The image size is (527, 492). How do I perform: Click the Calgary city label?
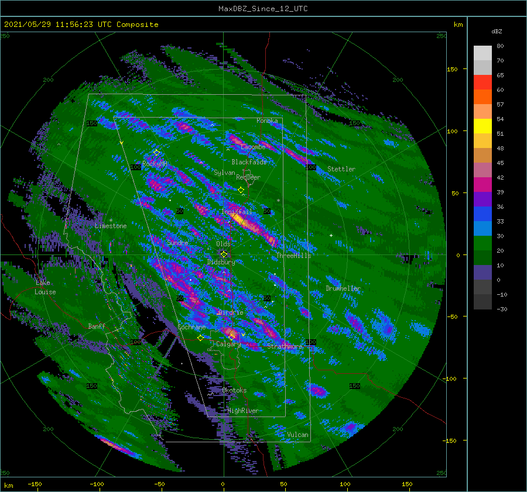[x=228, y=344]
